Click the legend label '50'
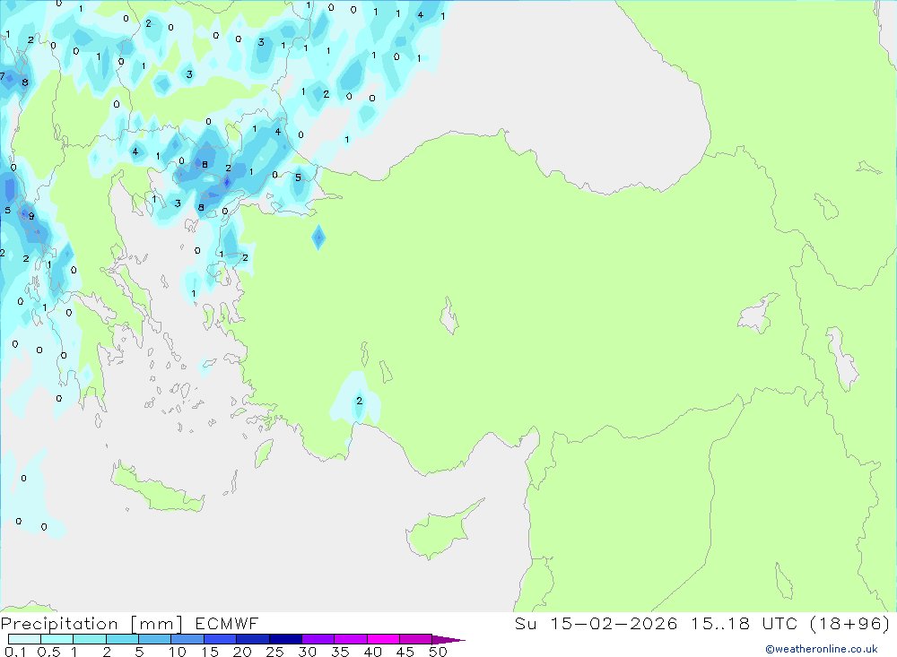 (x=438, y=652)
